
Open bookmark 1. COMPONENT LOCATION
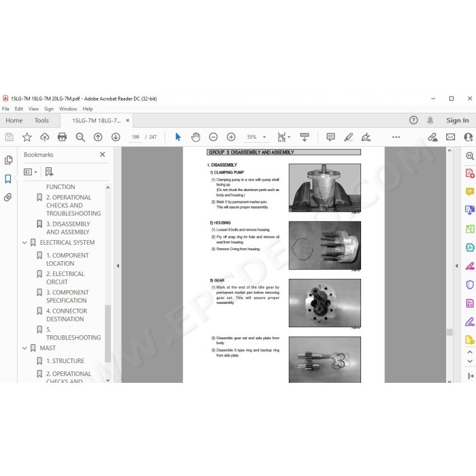[67, 260]
